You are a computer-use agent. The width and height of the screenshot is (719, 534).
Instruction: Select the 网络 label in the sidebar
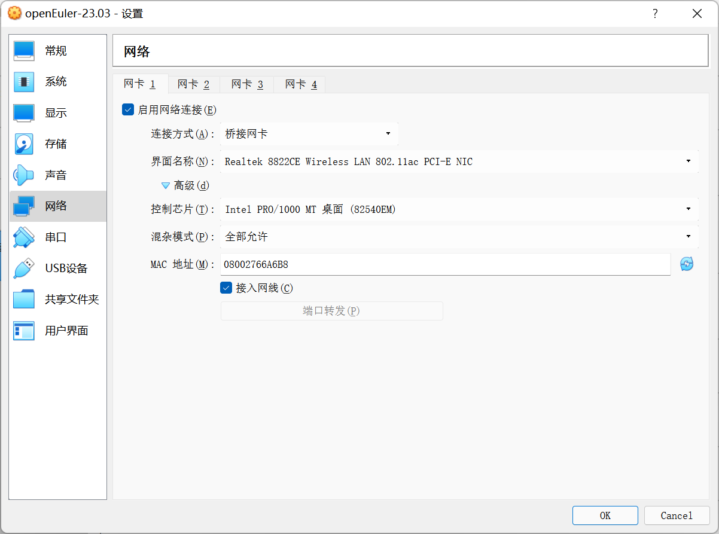coord(56,206)
